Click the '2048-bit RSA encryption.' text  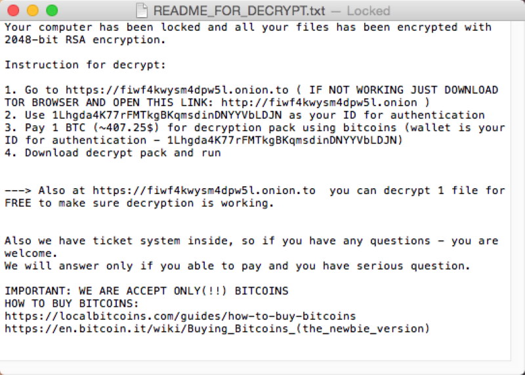click(85, 40)
